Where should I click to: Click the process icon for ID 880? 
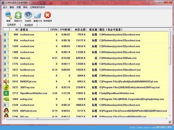6,35
